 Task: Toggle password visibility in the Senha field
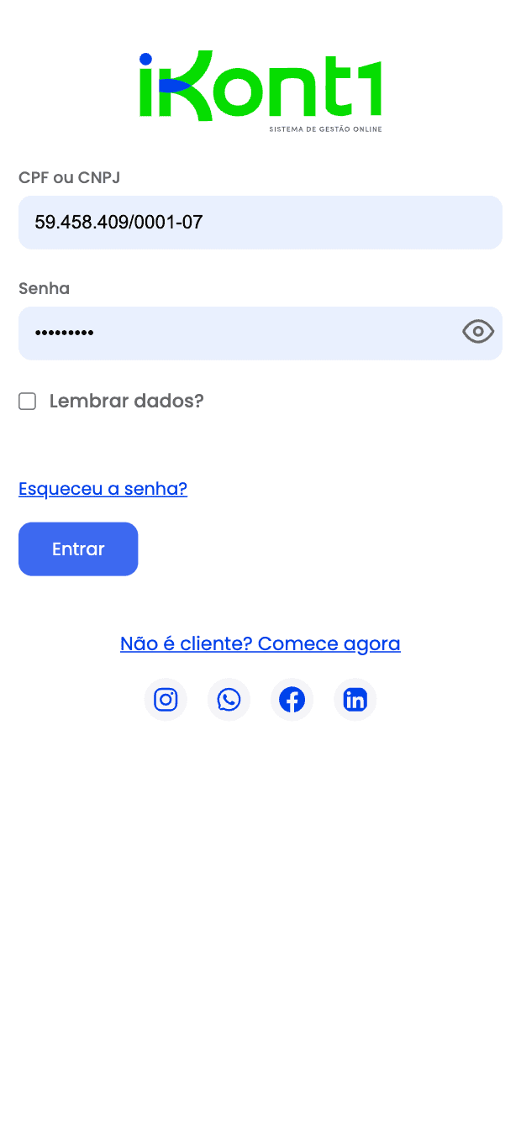[478, 332]
